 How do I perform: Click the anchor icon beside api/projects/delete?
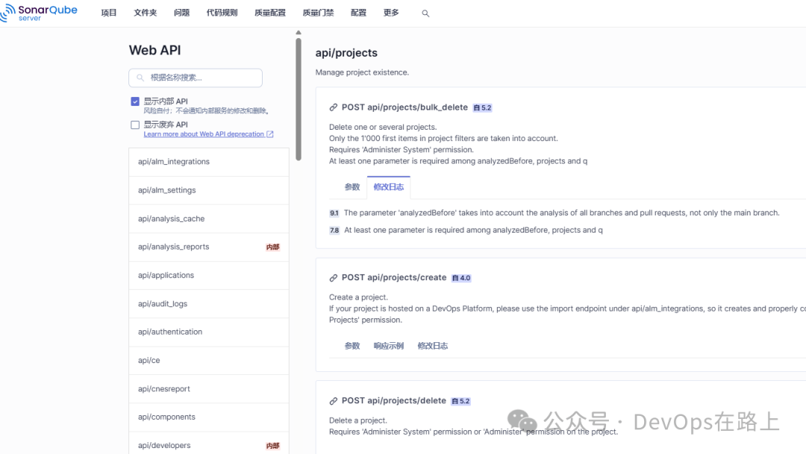(x=334, y=400)
